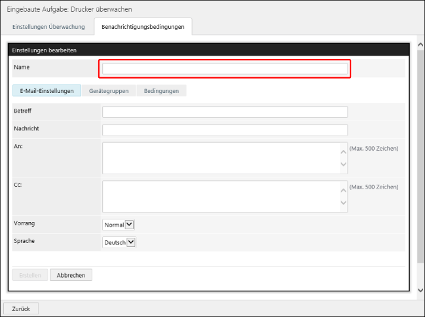
Task: Switch to the Einstellungen Überwachung tab
Action: point(48,27)
